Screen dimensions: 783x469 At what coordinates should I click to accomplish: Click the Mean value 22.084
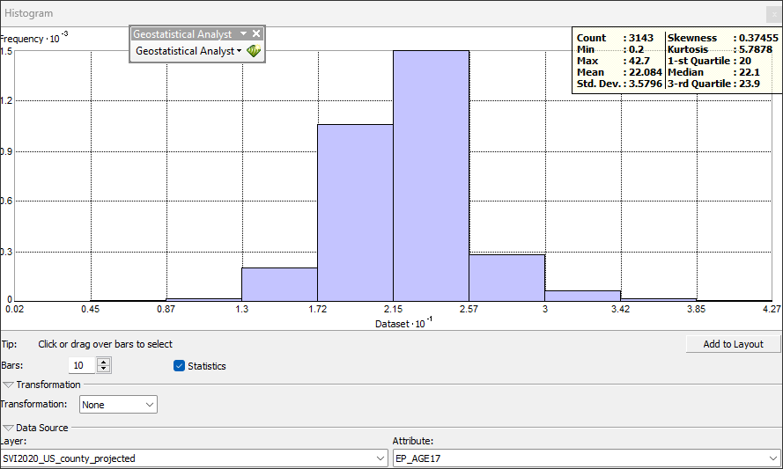click(646, 72)
